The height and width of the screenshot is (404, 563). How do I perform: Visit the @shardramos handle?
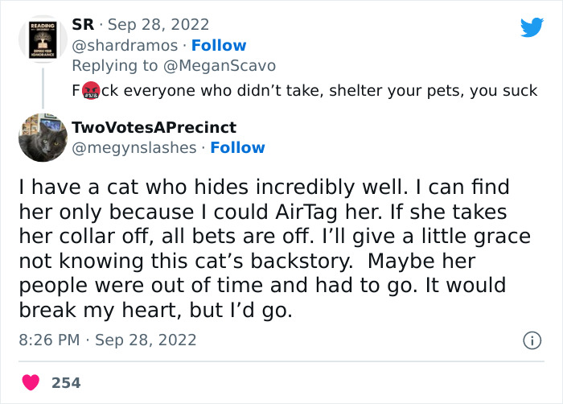[127, 46]
